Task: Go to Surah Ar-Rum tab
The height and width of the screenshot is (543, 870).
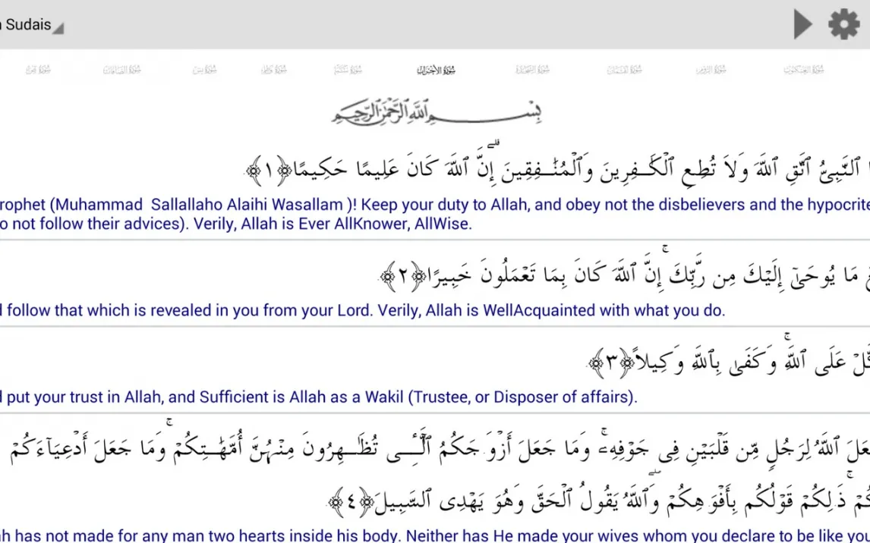Action: [711, 70]
